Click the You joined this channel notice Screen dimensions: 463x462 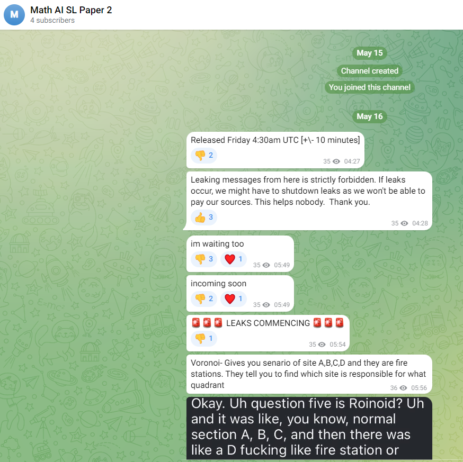[x=370, y=87]
